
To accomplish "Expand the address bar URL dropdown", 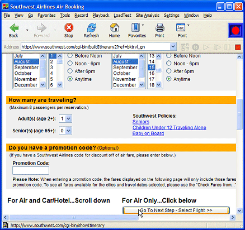I will [173, 46].
